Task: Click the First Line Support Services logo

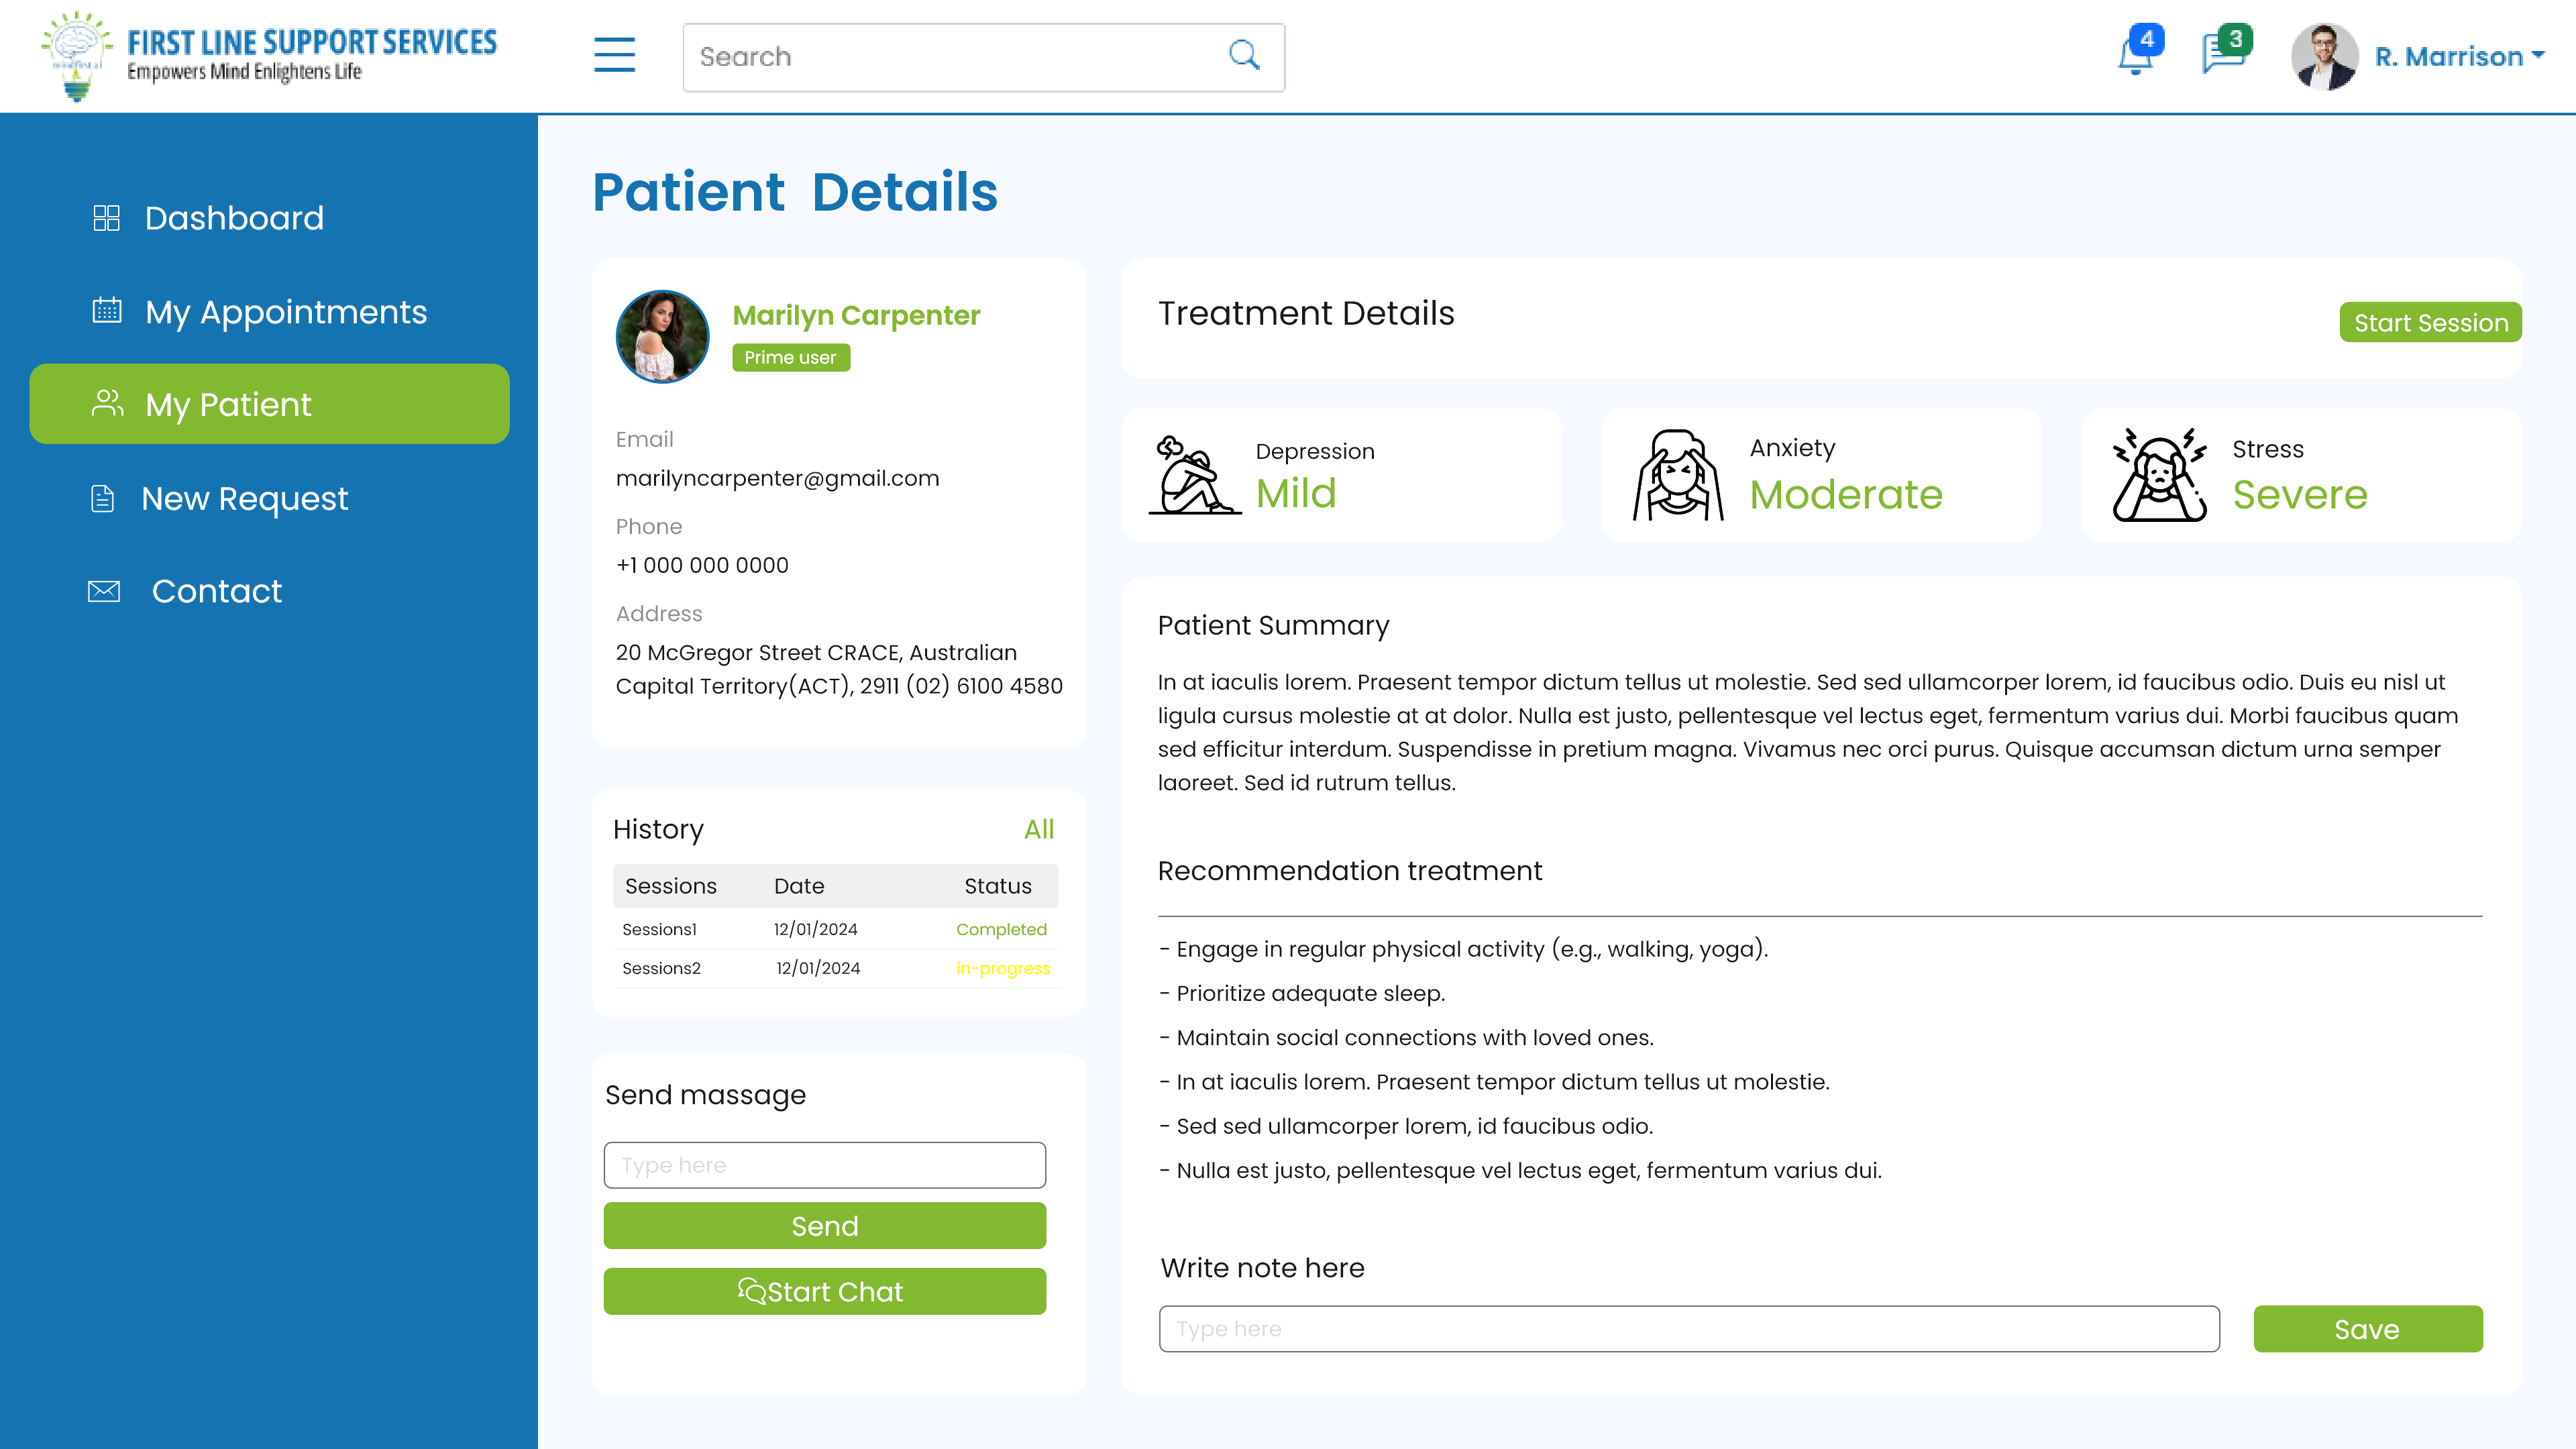Action: (x=268, y=56)
